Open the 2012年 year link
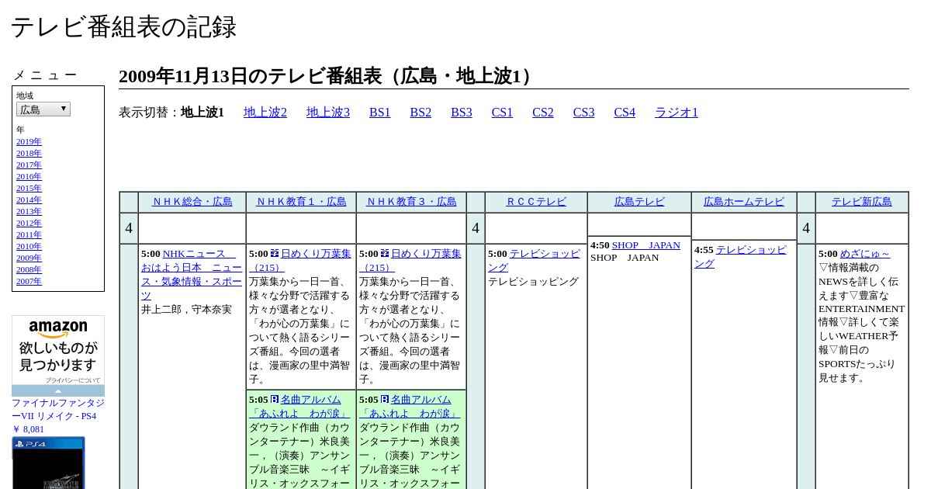The width and height of the screenshot is (931, 489). pos(29,223)
